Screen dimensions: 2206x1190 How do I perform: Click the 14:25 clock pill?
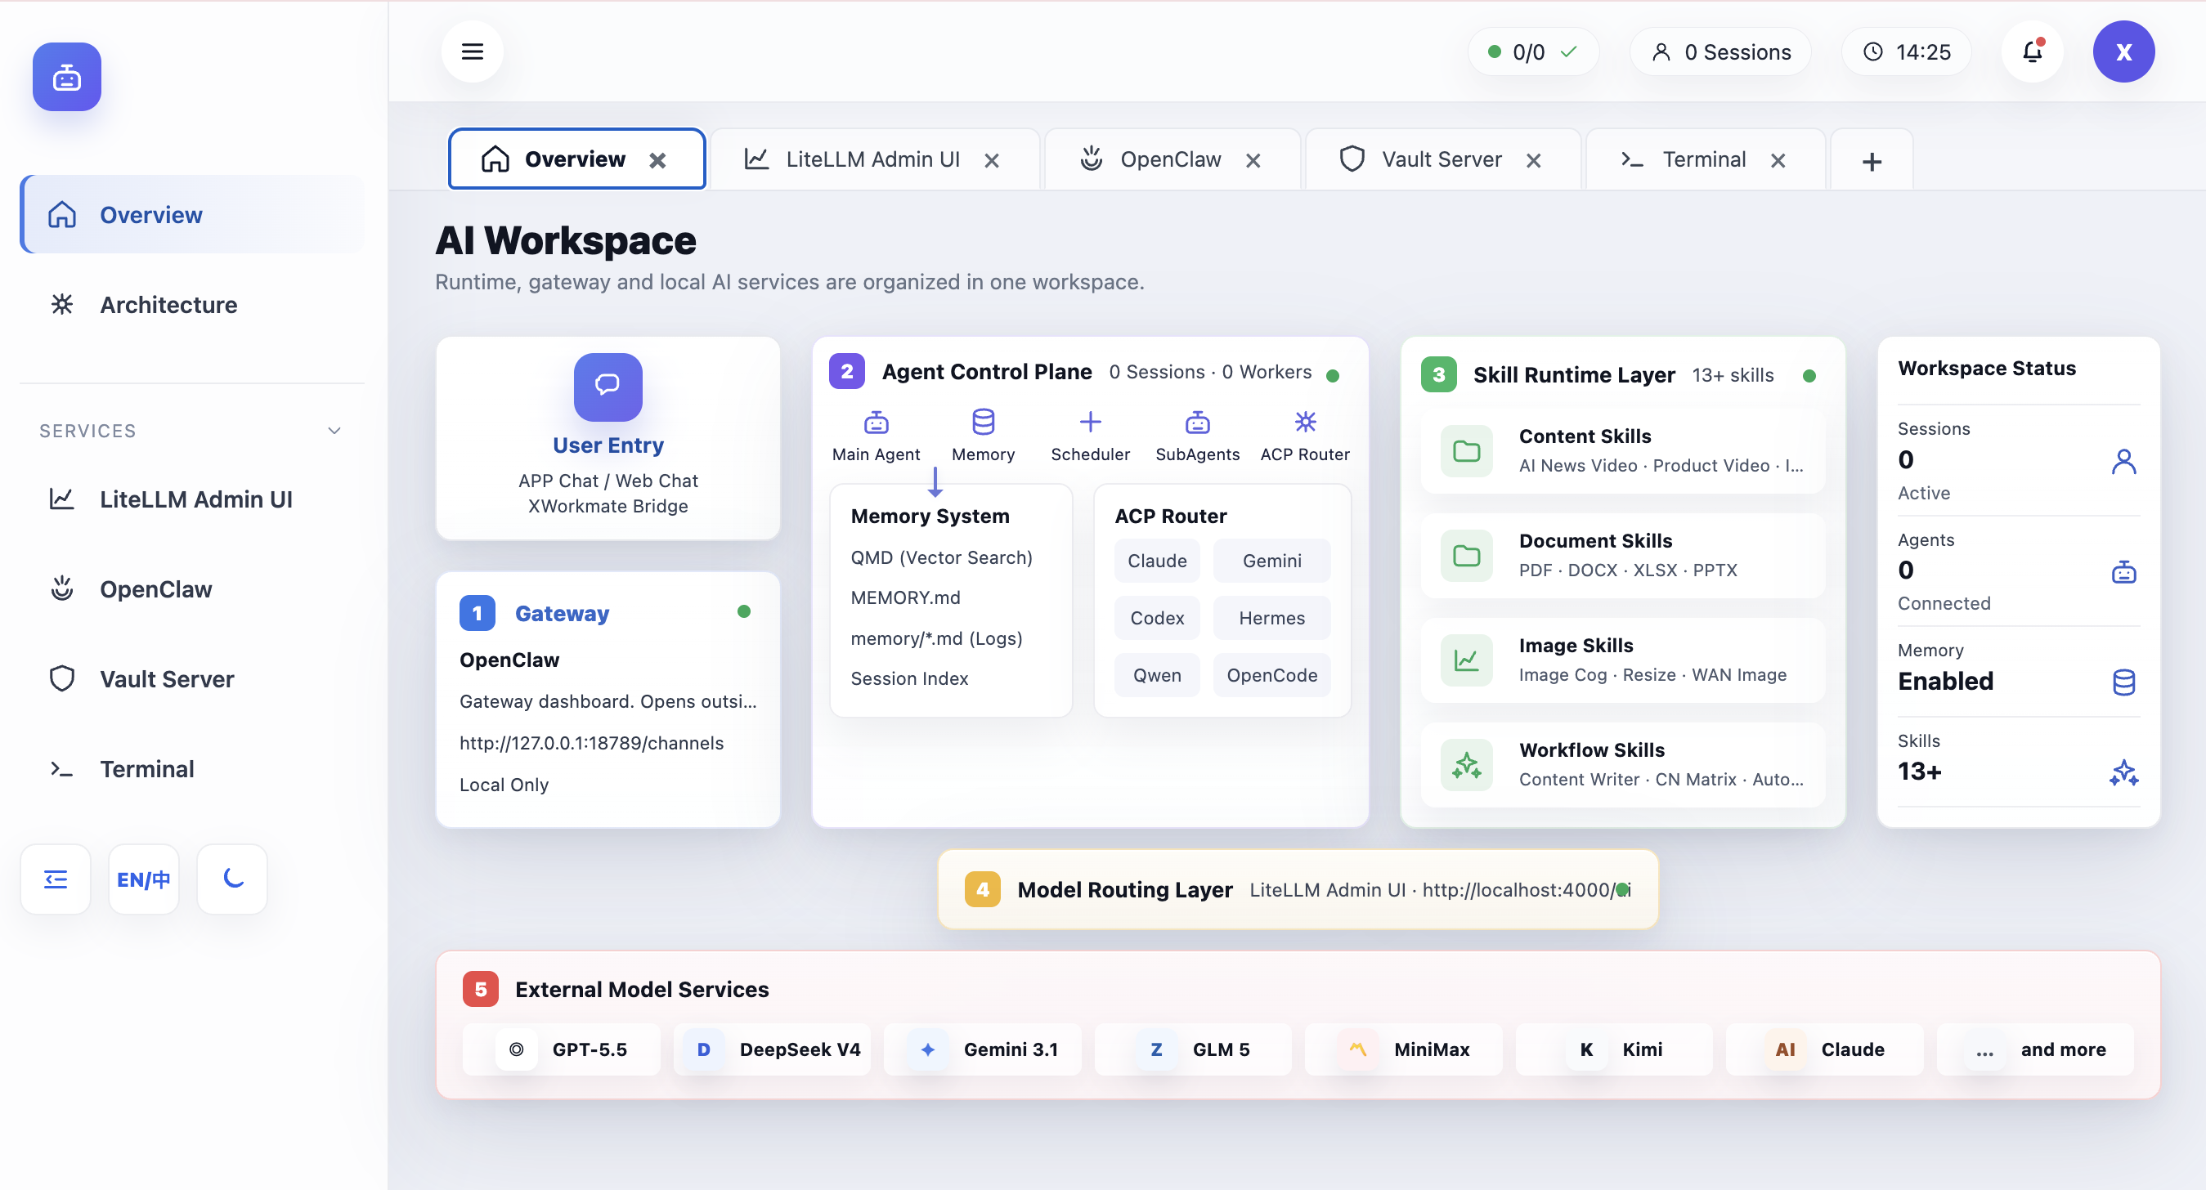(x=1906, y=51)
